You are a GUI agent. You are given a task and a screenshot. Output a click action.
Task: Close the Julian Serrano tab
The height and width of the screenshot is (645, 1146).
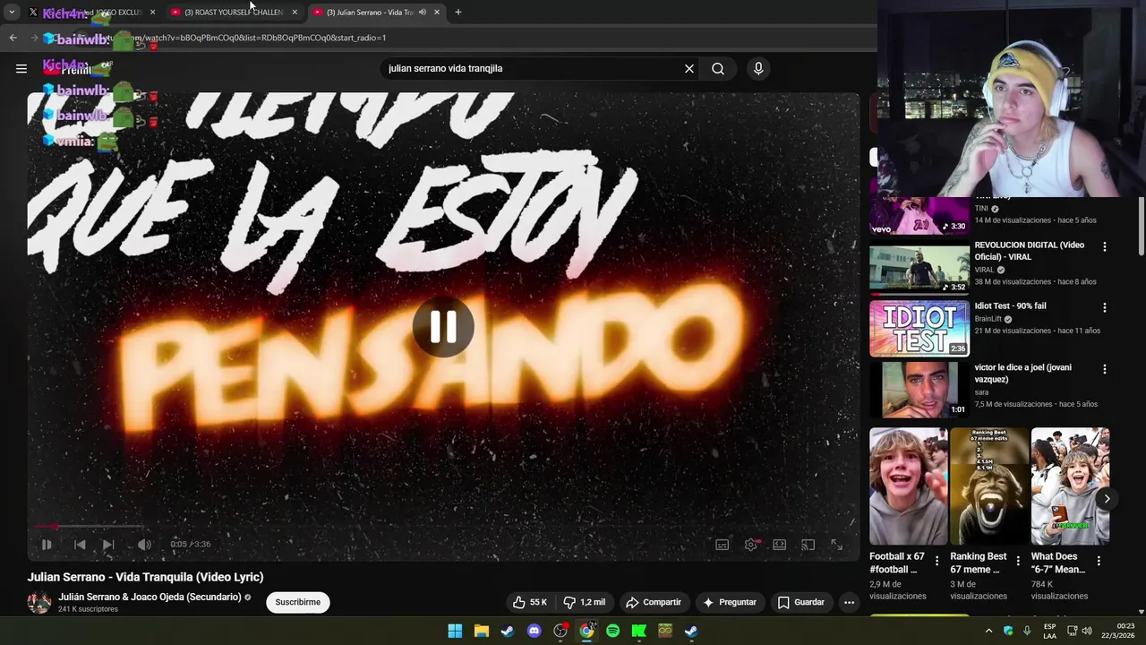[x=437, y=12]
